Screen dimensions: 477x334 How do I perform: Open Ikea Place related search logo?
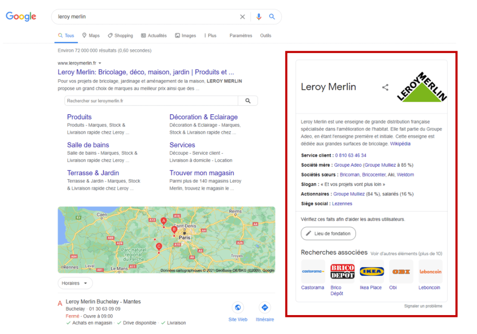(x=372, y=271)
